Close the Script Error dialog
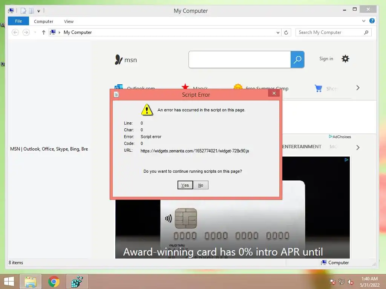This screenshot has width=386, height=289. (x=274, y=93)
